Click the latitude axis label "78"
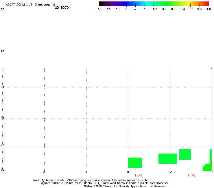 [x=2, y=51]
